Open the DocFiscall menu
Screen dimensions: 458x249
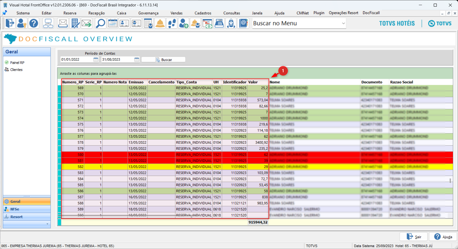(x=371, y=13)
